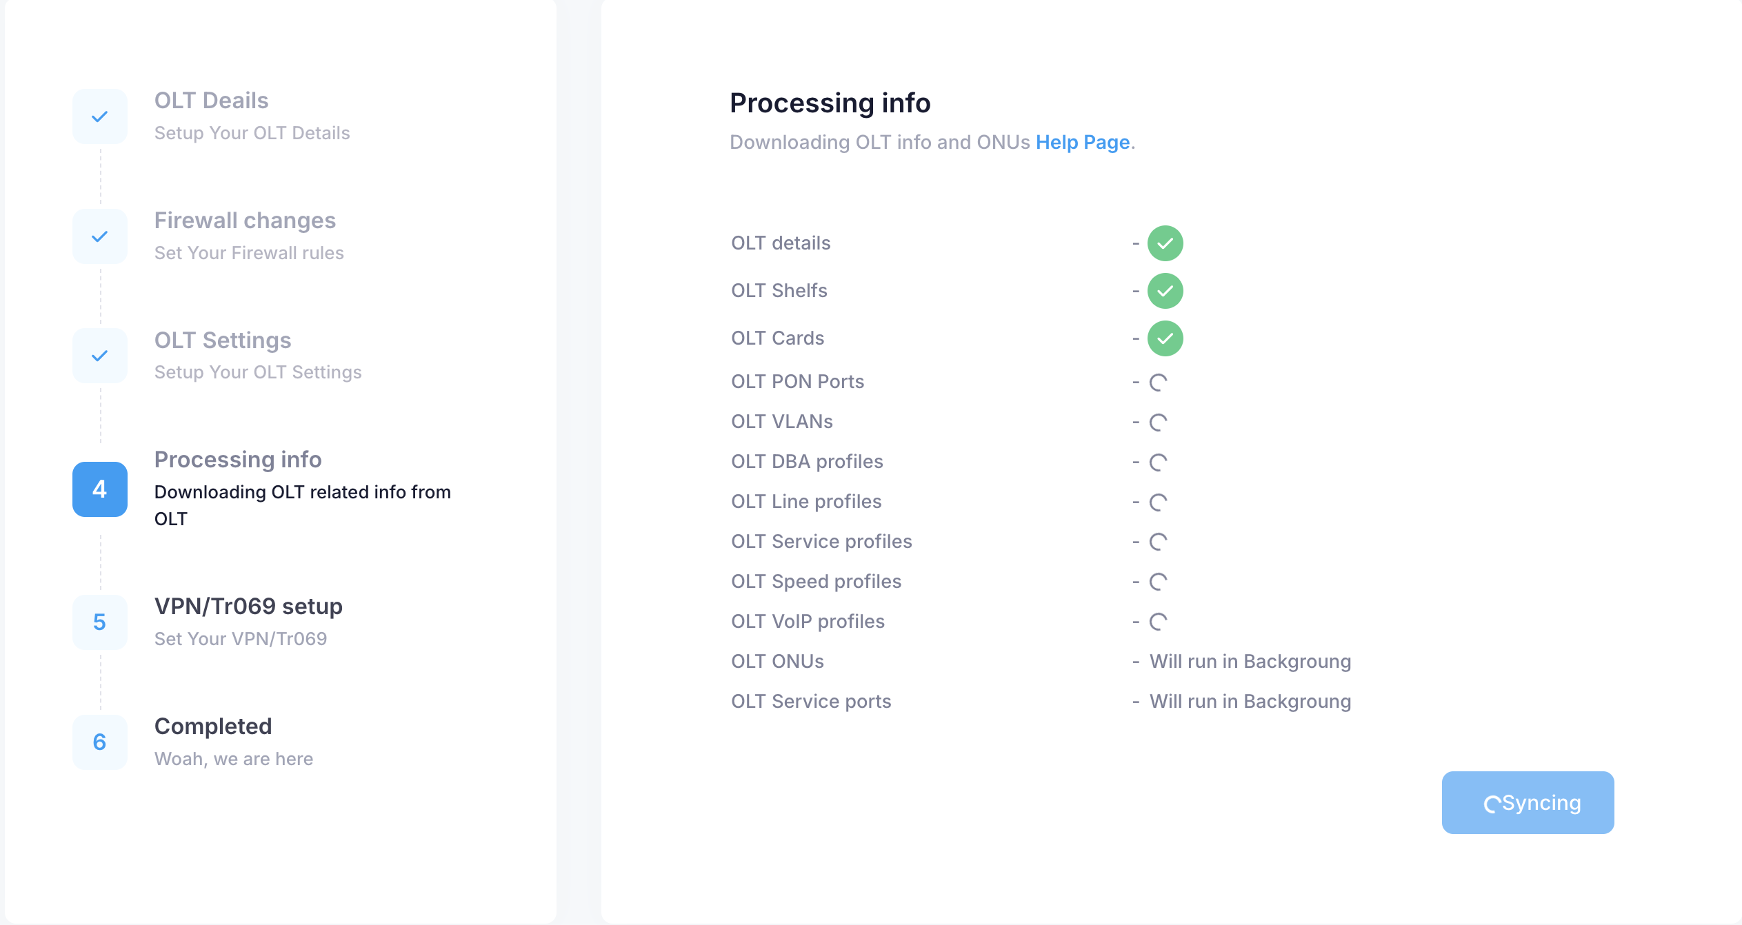The width and height of the screenshot is (1742, 925).
Task: Click the OLT Settings step checkmark icon
Action: pos(100,356)
